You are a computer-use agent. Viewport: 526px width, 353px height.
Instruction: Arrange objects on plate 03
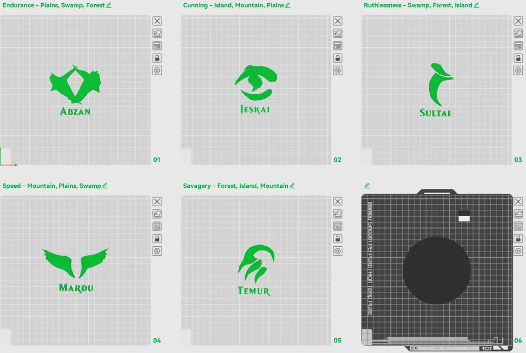tap(518, 46)
